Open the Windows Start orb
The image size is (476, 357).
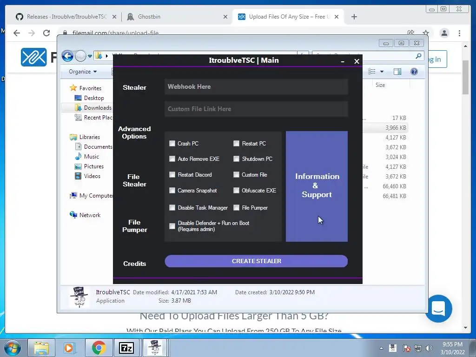[13, 348]
